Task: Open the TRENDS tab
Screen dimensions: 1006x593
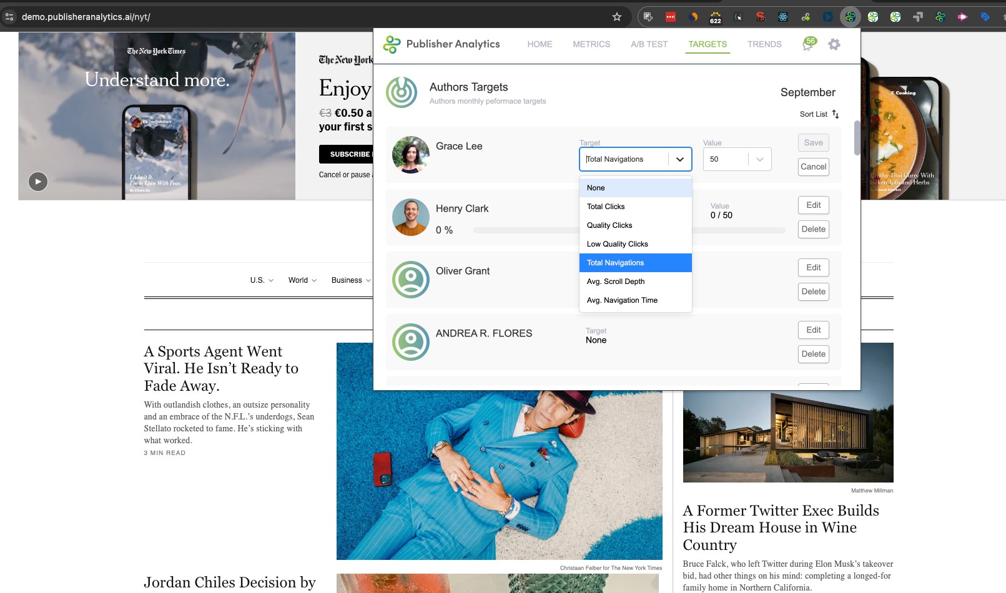Action: pos(764,44)
